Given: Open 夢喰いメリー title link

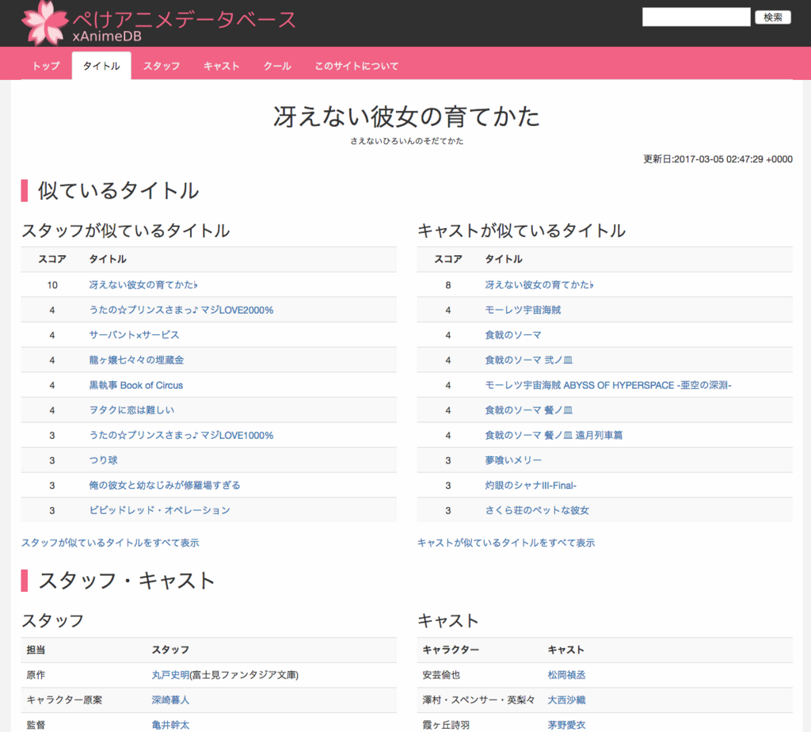Looking at the screenshot, I should pos(513,460).
